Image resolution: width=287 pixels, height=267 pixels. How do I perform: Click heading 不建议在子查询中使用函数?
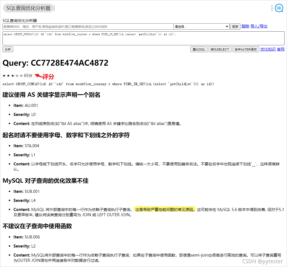[x=37, y=226]
